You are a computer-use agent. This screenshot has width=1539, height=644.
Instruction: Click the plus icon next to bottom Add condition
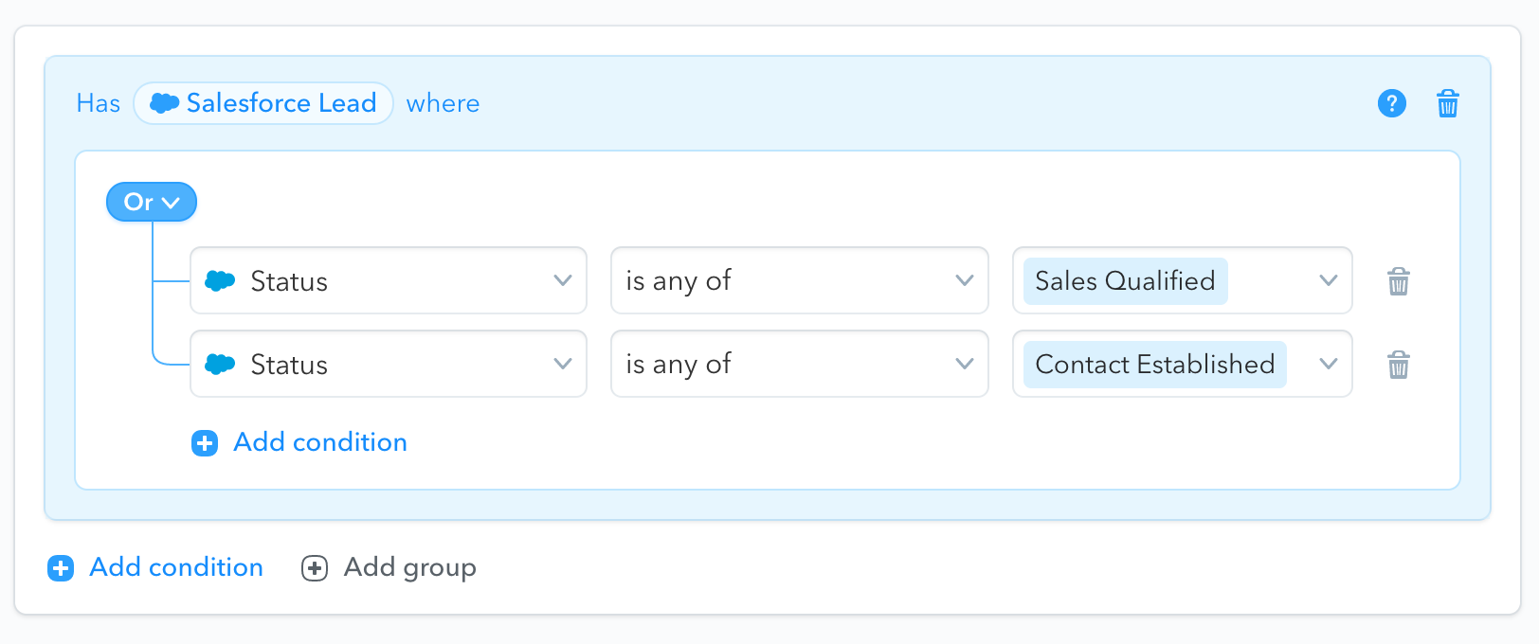61,567
